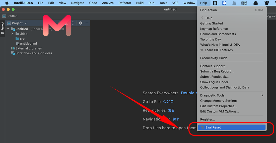
Task: Select Edit Custom VM Options...
Action: pyautogui.click(x=232, y=111)
